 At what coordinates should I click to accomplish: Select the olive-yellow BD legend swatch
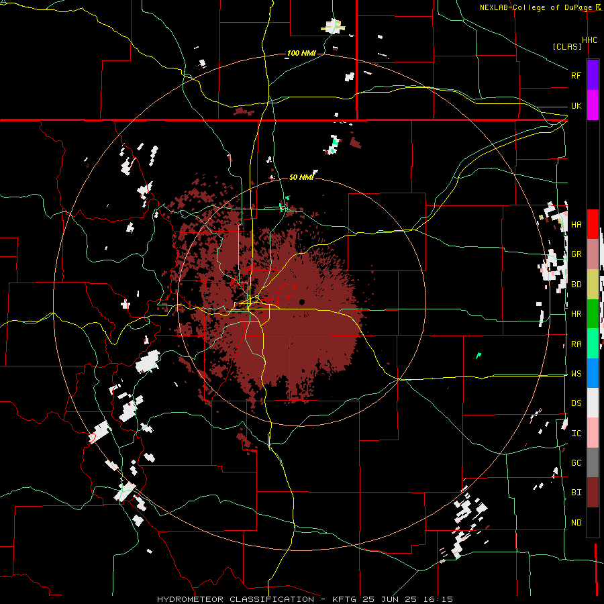click(x=593, y=284)
